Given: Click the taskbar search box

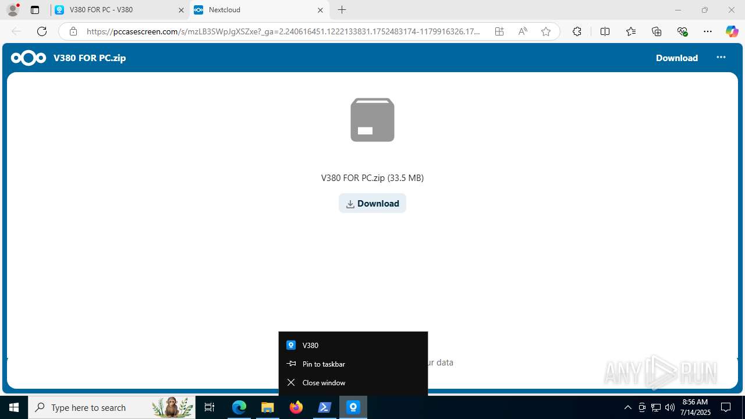Looking at the screenshot, I should pos(112,407).
